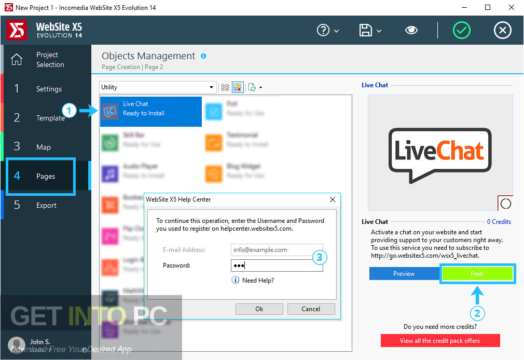Click the go.websitex5.com/wsx5_livechat URL text
The image size is (524, 360).
click(x=425, y=256)
